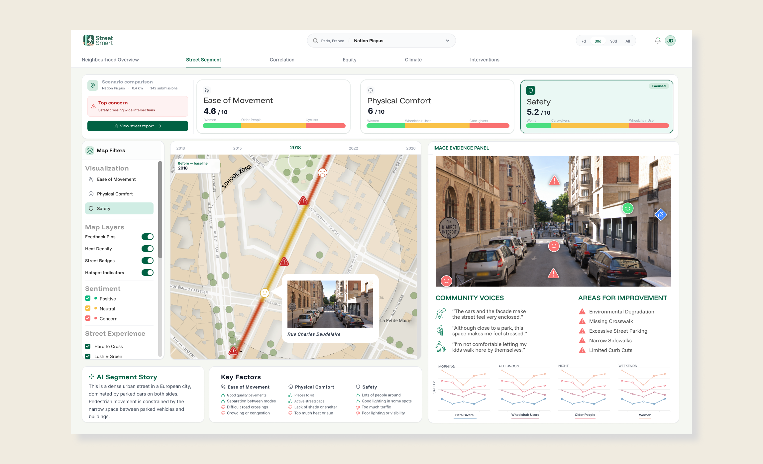Choose the All time range
The width and height of the screenshot is (763, 464).
click(628, 41)
